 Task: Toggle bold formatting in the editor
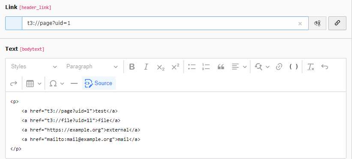point(132,67)
